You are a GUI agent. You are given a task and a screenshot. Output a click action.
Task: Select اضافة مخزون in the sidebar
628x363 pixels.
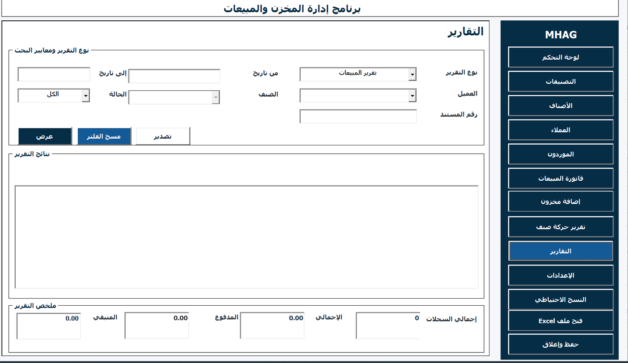tap(560, 202)
